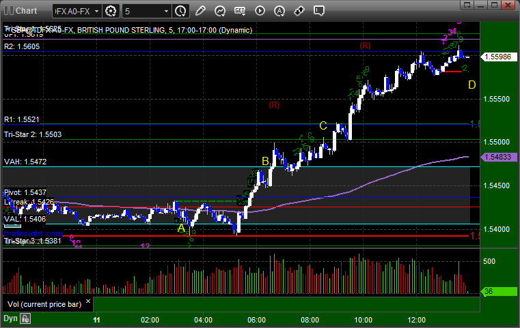Click the yellow A wave marker
The height and width of the screenshot is (328, 520).
coord(181,228)
